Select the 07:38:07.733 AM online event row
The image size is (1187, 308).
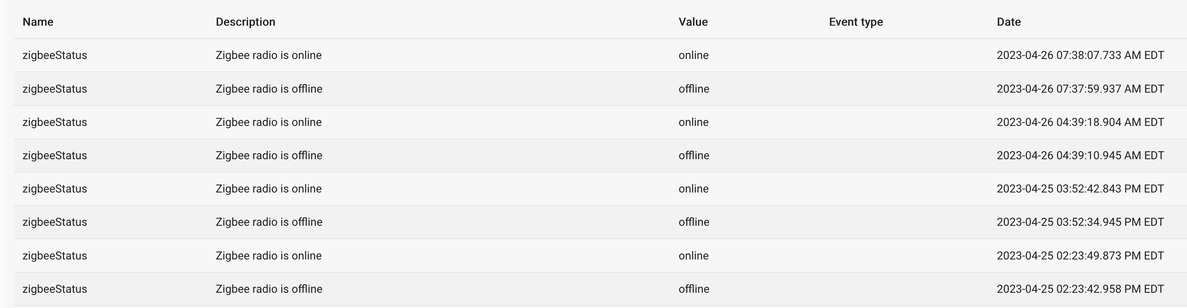600,55
